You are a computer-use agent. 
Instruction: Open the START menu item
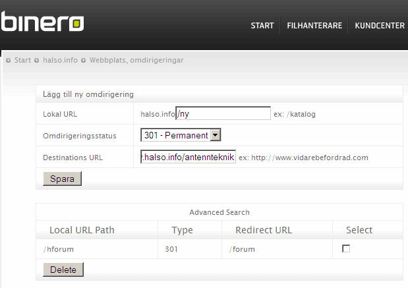click(262, 26)
